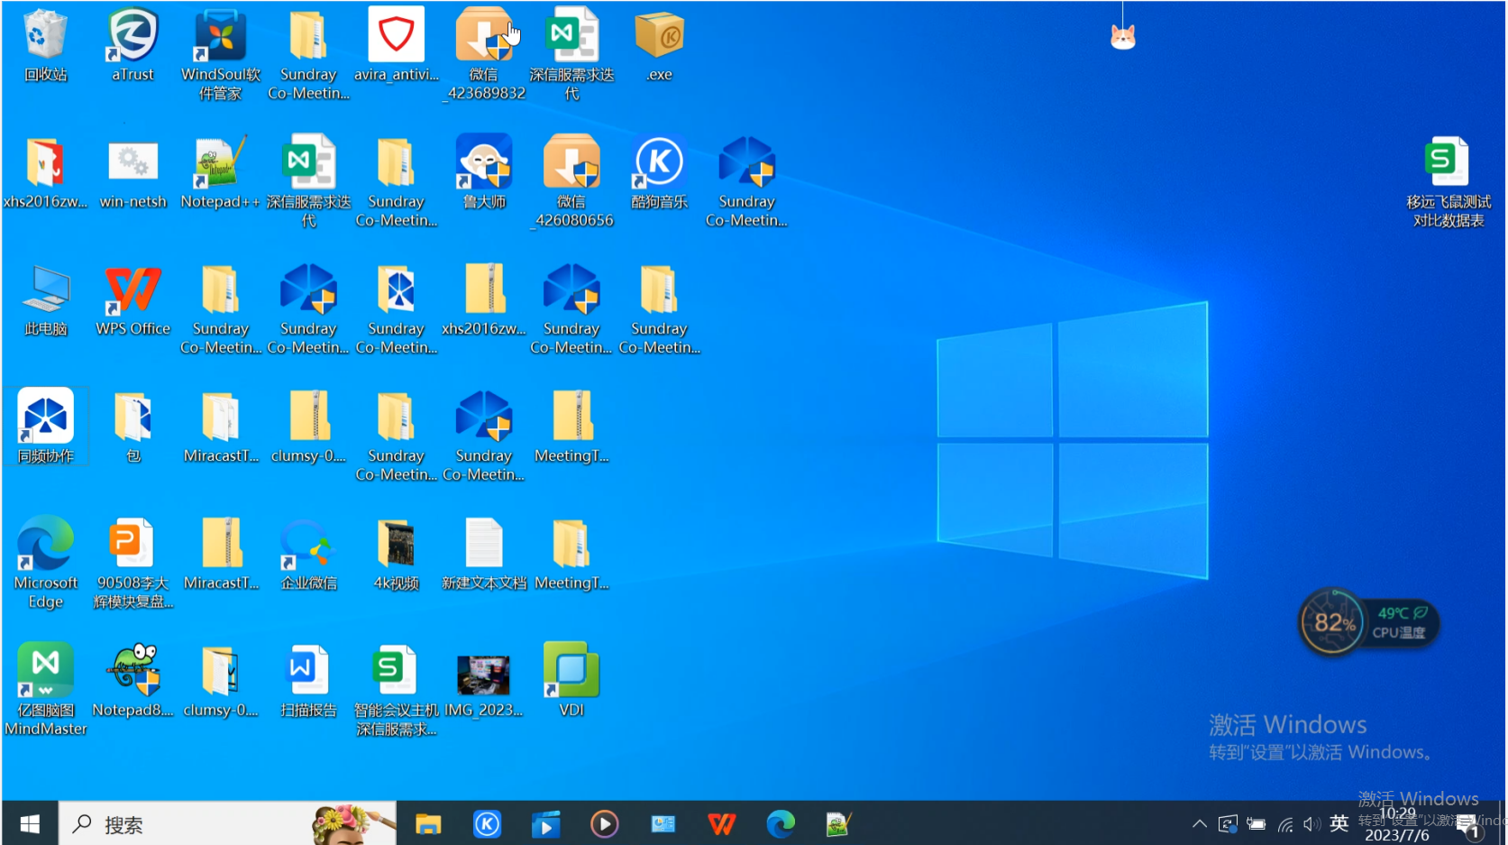
Task: Open File Explorer from the taskbar
Action: click(x=428, y=823)
